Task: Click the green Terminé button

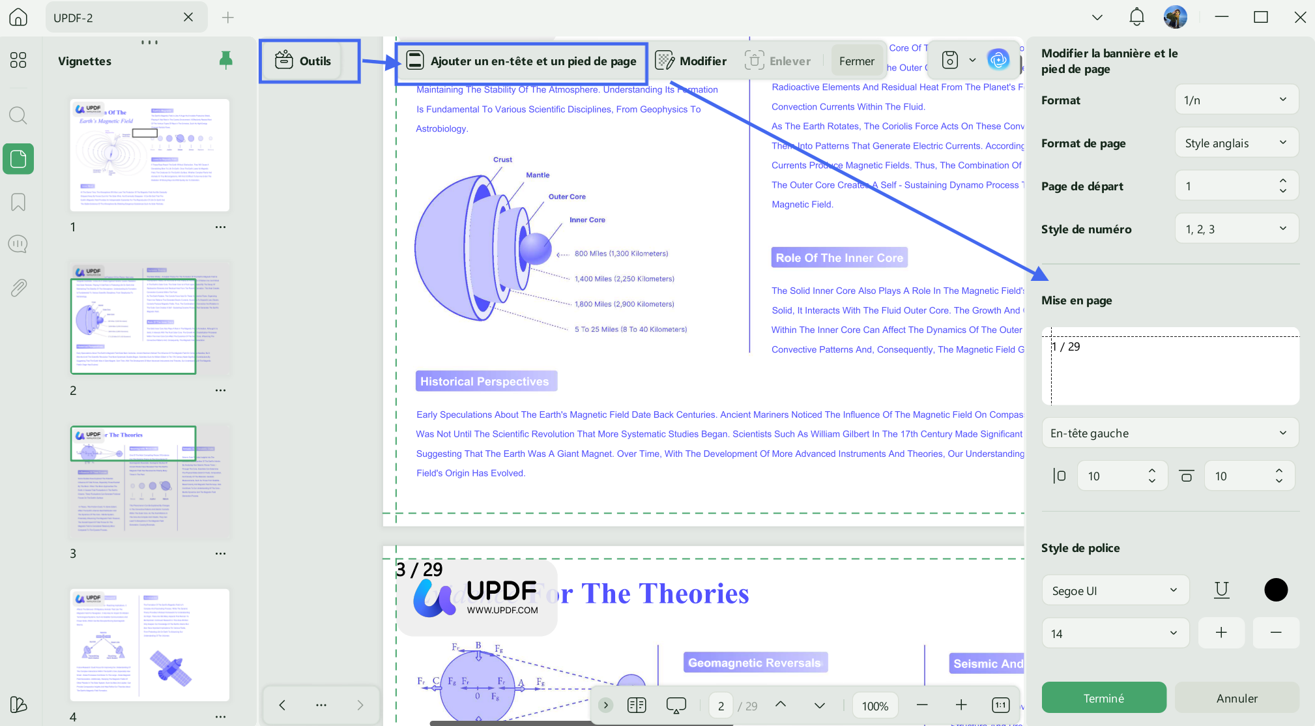Action: 1104,698
